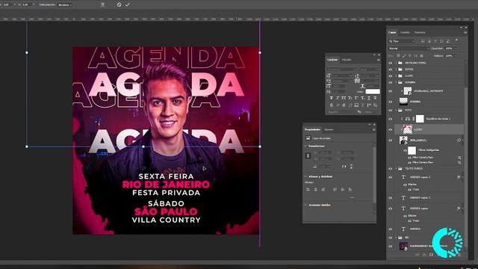The image size is (478, 269).
Task: Click flip horizontal icon in Propiedades
Action: (x=344, y=166)
